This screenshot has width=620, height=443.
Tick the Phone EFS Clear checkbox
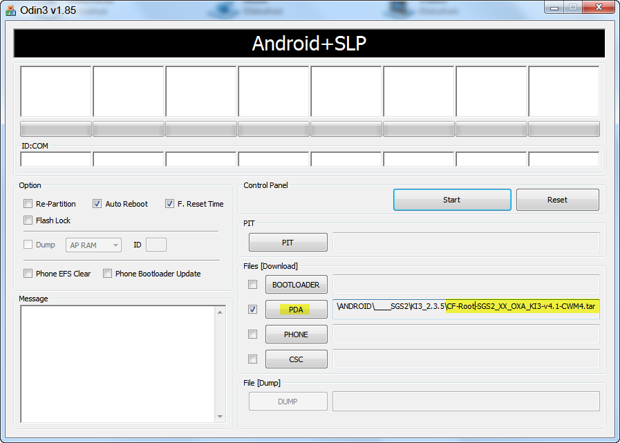(28, 273)
